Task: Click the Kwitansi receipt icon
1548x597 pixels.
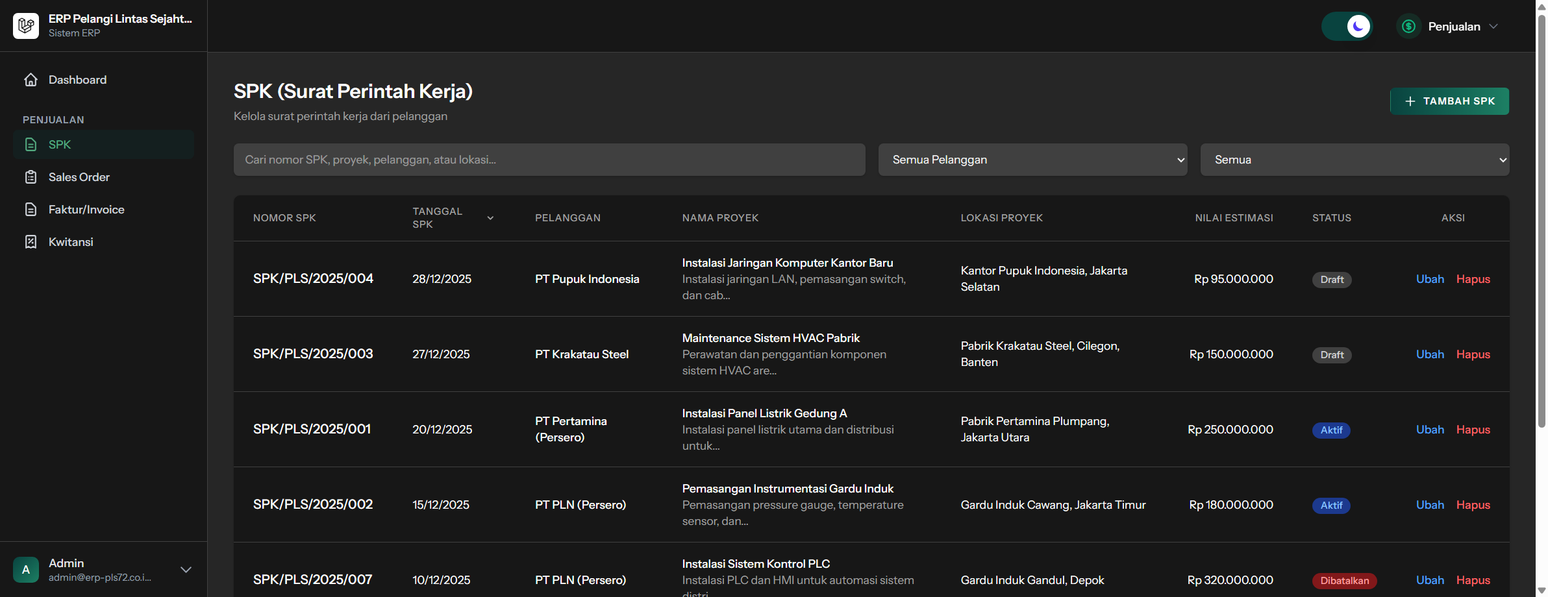Action: click(31, 242)
